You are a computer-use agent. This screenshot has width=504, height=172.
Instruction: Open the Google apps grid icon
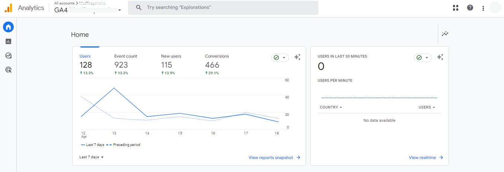(456, 8)
